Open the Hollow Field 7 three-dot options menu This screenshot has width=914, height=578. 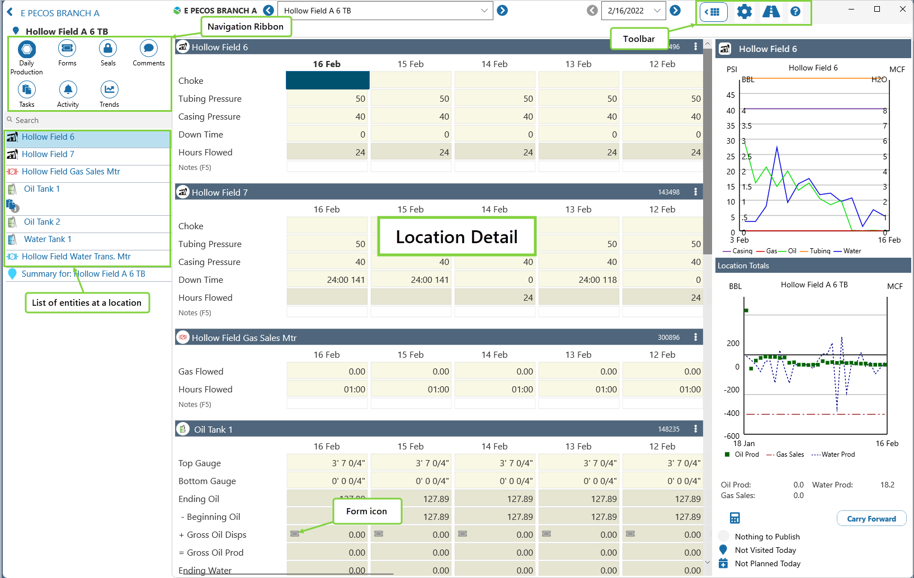(695, 192)
